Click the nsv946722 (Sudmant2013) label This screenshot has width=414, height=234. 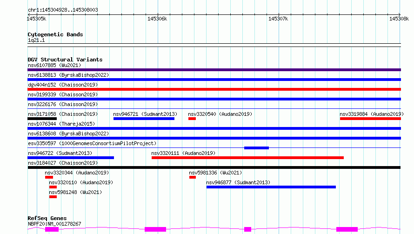60,153
